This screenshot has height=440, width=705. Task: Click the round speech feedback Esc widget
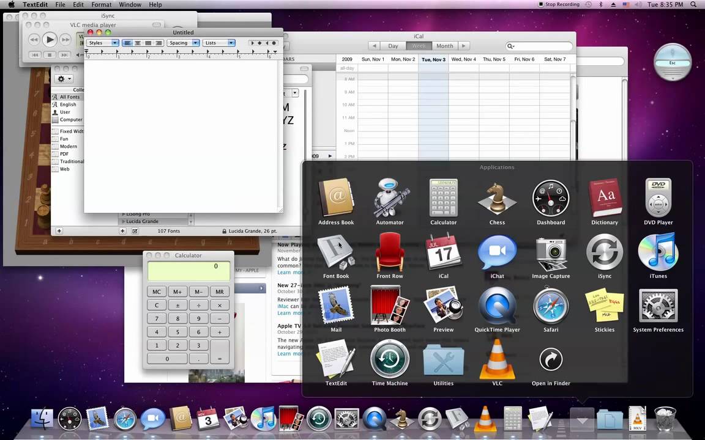pyautogui.click(x=672, y=62)
